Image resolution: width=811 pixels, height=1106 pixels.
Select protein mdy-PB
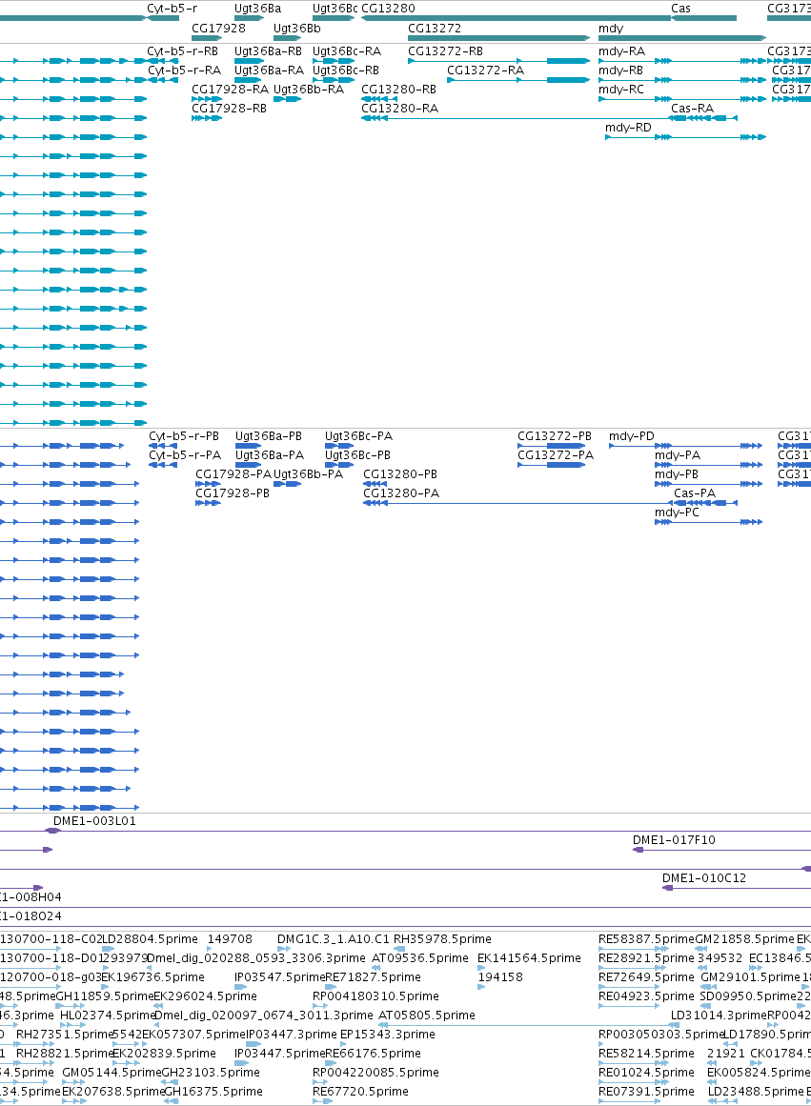pos(677,474)
